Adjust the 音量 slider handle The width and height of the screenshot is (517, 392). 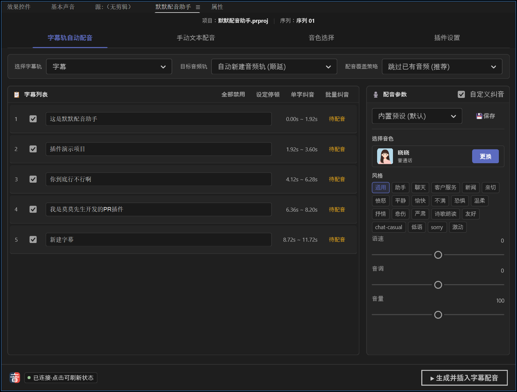[x=438, y=315]
